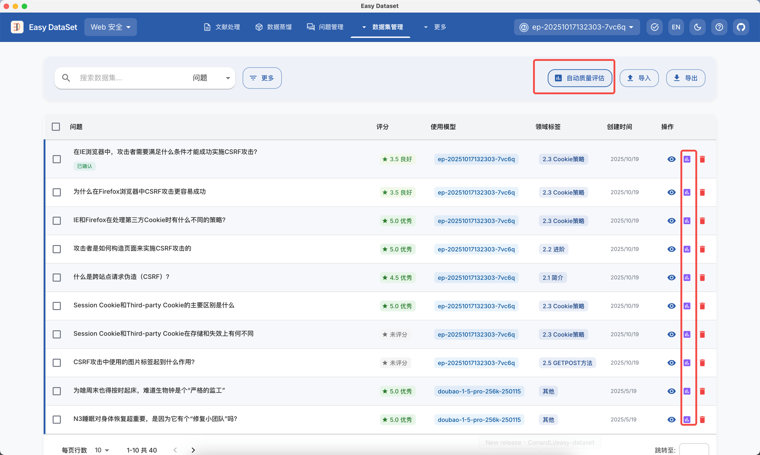Screen dimensions: 760x455
Task: View details of CSRF图片标签 question
Action: (671, 363)
